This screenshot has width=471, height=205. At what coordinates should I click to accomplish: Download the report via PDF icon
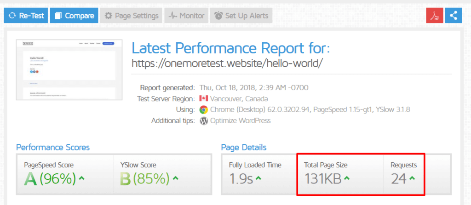(434, 15)
